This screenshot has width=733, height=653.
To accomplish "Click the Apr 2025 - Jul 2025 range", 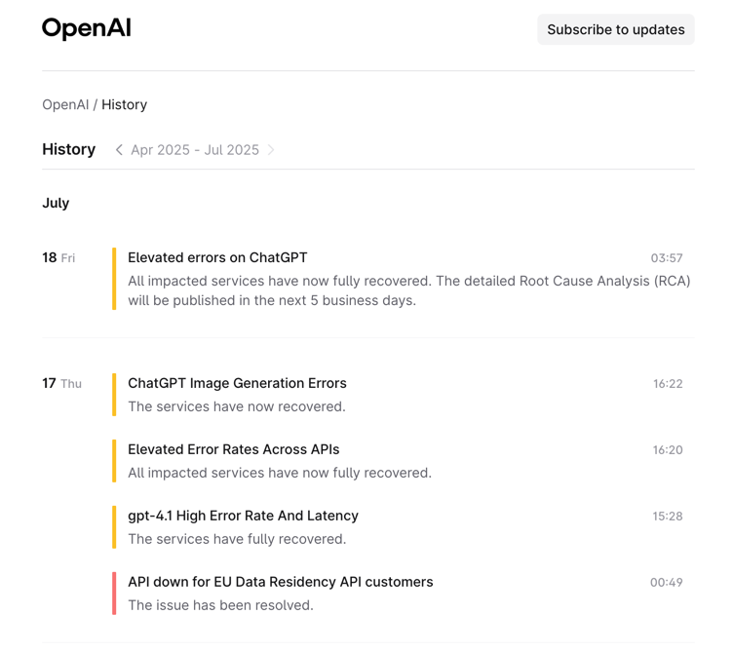I will pos(195,149).
